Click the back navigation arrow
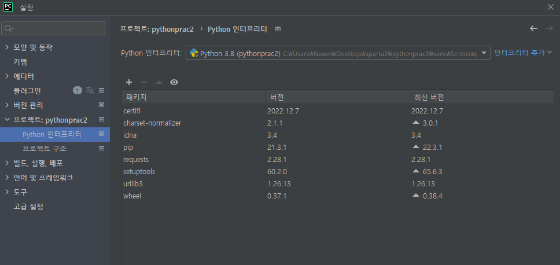 coord(533,28)
